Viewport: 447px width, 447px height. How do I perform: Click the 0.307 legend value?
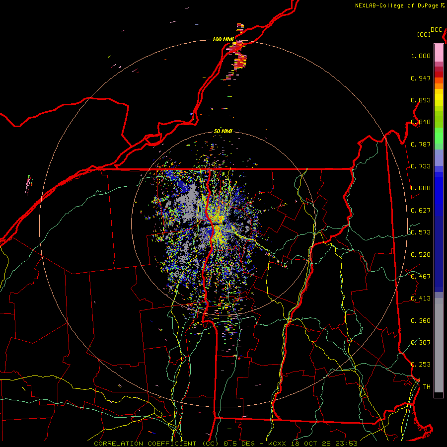[421, 342]
